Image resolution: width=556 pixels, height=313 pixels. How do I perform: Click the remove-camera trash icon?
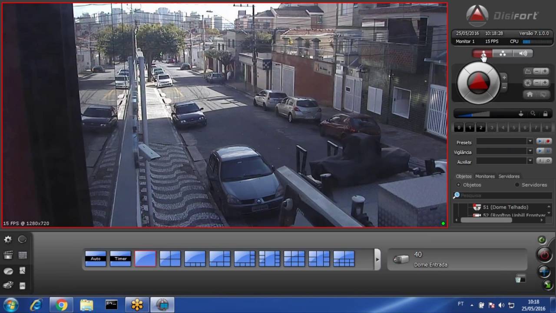coord(520,279)
